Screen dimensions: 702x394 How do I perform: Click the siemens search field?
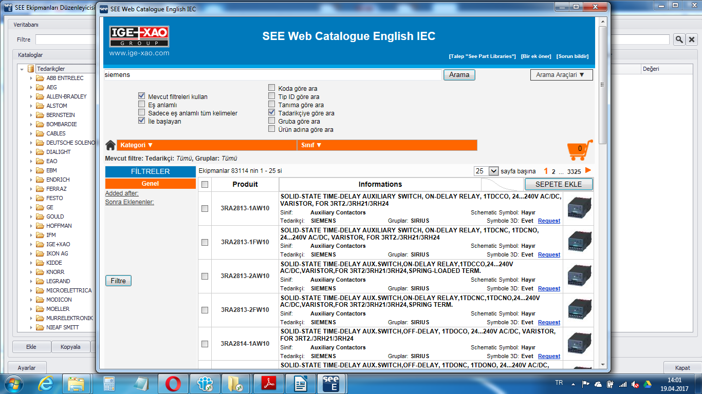(x=273, y=75)
